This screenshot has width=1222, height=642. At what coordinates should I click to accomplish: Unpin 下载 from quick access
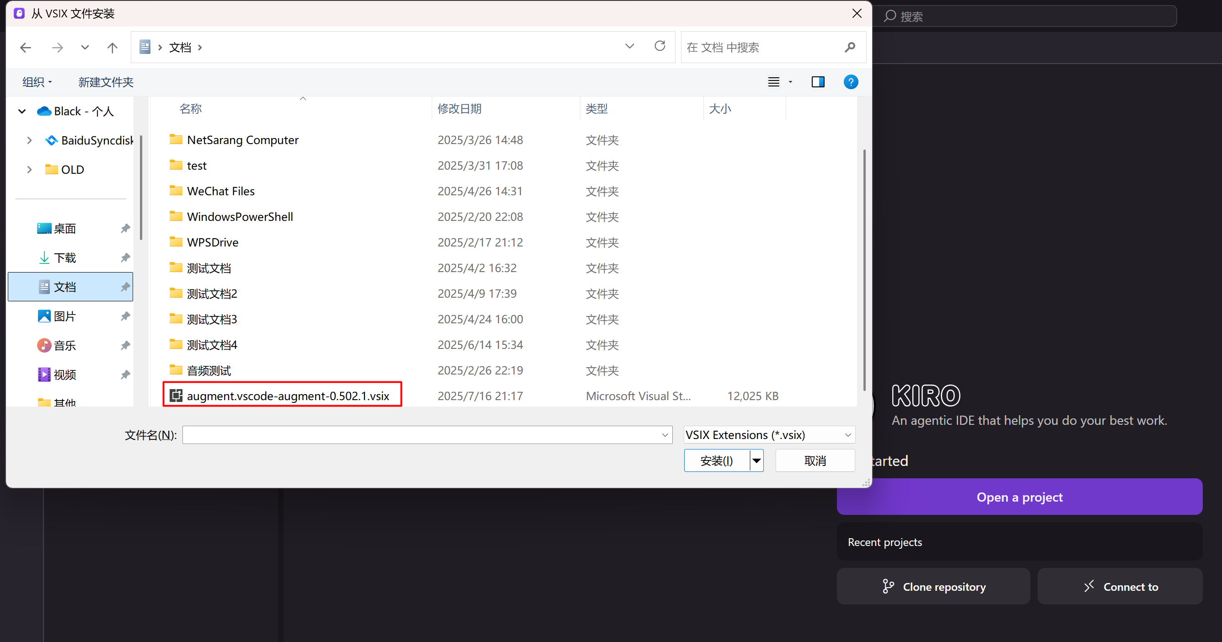tap(124, 257)
